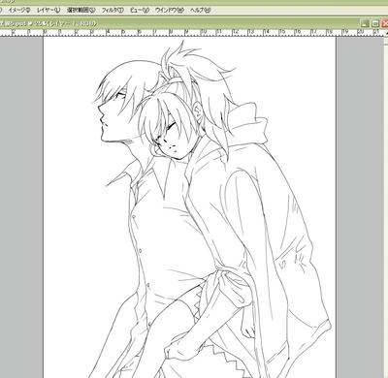The height and width of the screenshot is (378, 388).
Task: Minimize the document window
Action: click(x=365, y=23)
